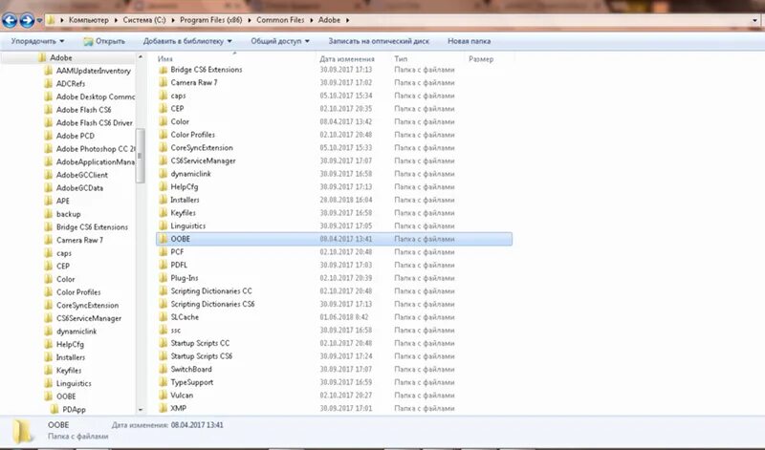This screenshot has width=765, height=450.
Task: Click the Camera Raw 7 folder icon in file list
Action: pos(164,82)
